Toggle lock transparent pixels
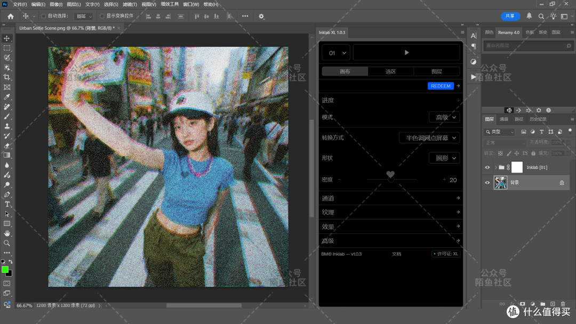 click(500, 153)
